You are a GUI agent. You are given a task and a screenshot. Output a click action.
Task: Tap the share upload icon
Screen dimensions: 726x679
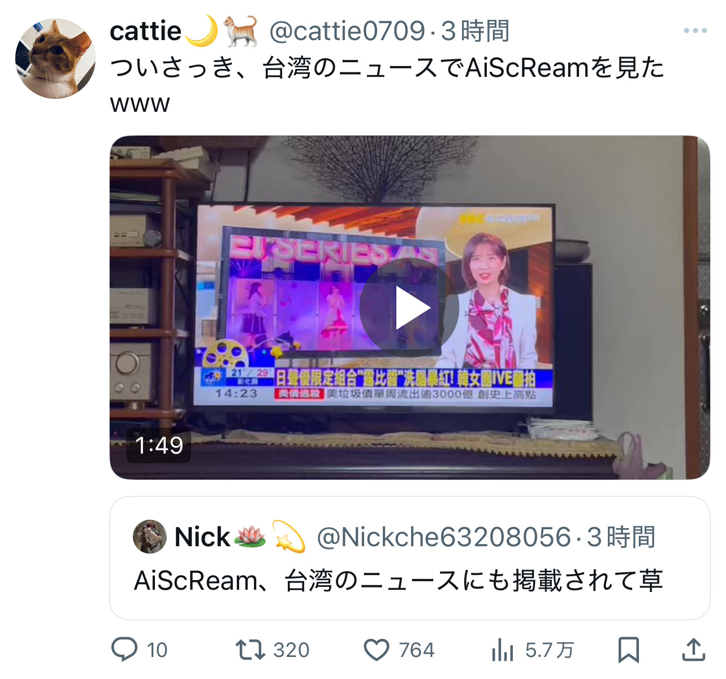click(693, 650)
